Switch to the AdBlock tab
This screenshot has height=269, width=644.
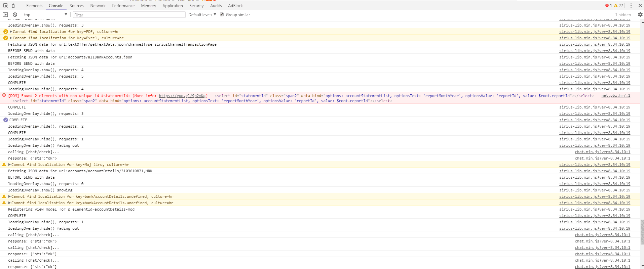(235, 6)
